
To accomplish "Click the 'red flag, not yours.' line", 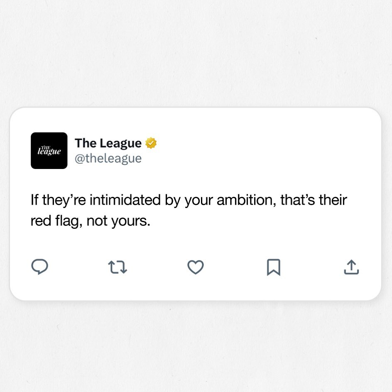I will coord(90,221).
